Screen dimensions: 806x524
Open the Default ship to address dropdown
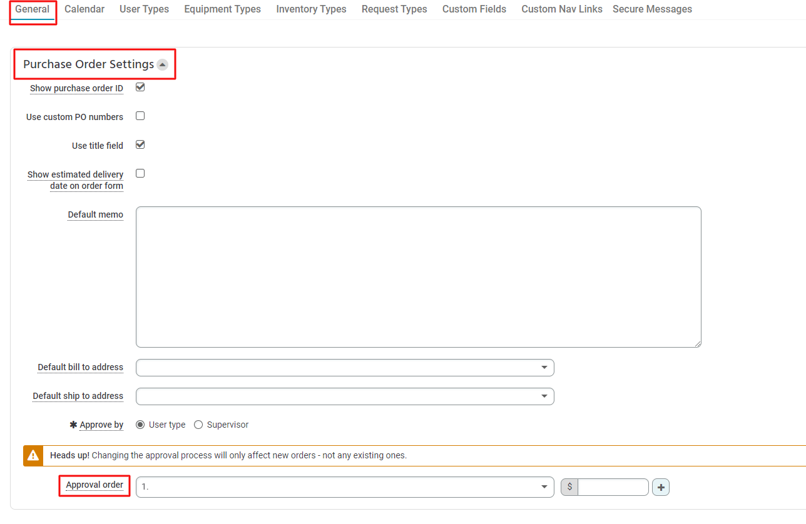(544, 396)
